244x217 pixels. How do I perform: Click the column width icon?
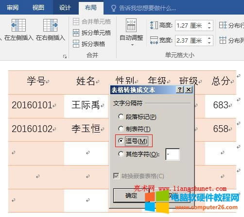coord(154,40)
